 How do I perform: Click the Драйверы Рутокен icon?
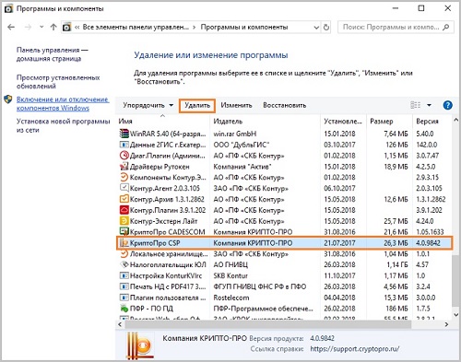coord(124,167)
